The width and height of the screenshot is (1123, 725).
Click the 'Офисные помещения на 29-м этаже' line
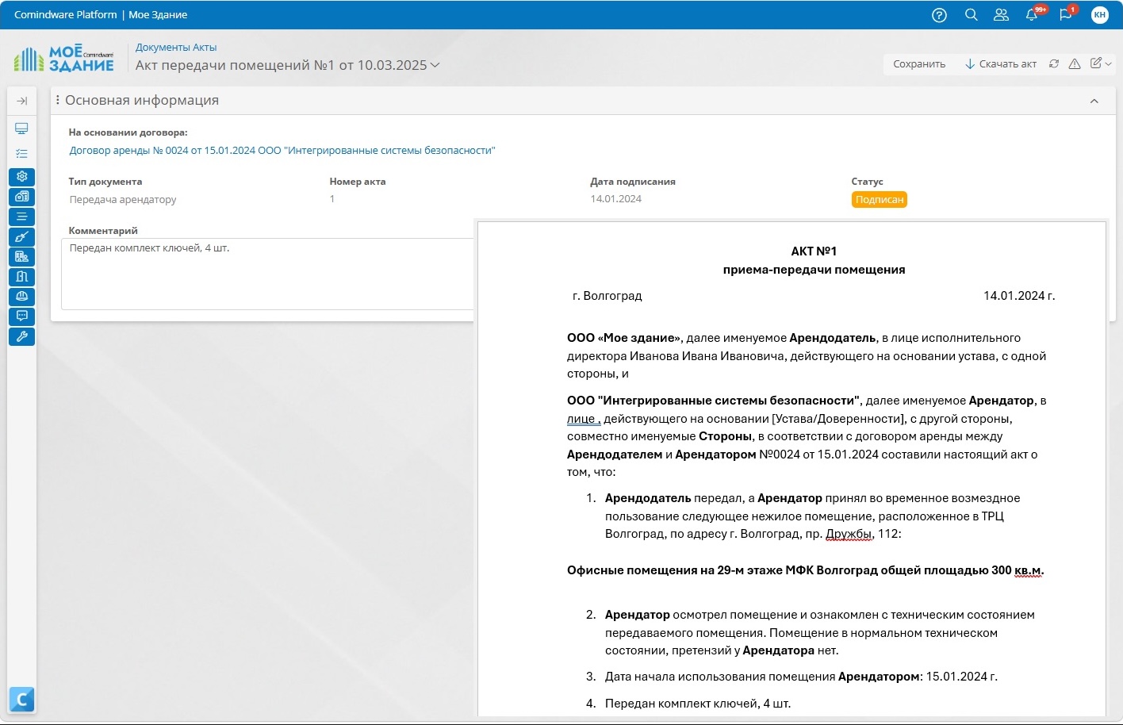click(x=805, y=570)
